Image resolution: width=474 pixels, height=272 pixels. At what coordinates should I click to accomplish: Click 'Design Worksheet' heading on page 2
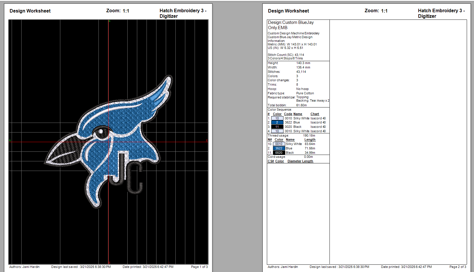[x=288, y=11]
